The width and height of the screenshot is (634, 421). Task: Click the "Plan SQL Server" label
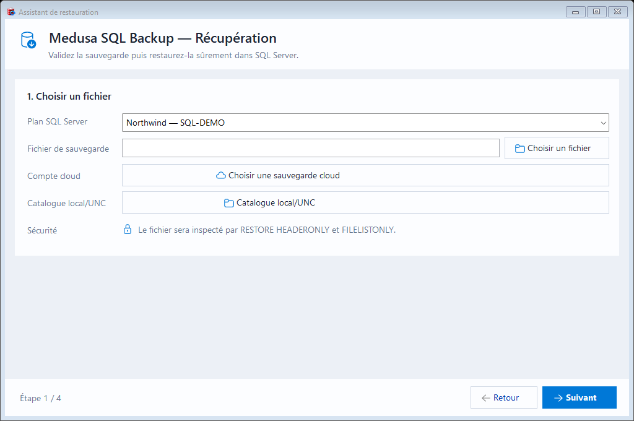(57, 122)
